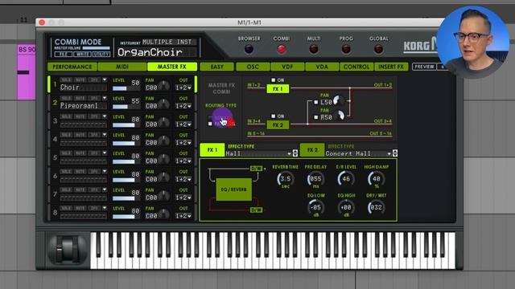This screenshot has width=515, height=289.
Task: Switch to BROWSER mode via its LED button
Action: coord(249,49)
